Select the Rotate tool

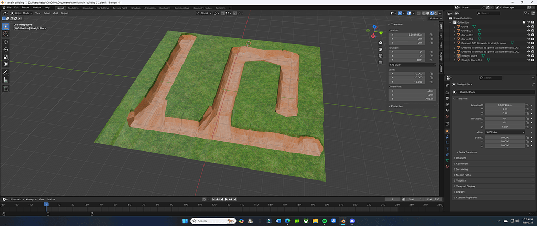pos(6,50)
